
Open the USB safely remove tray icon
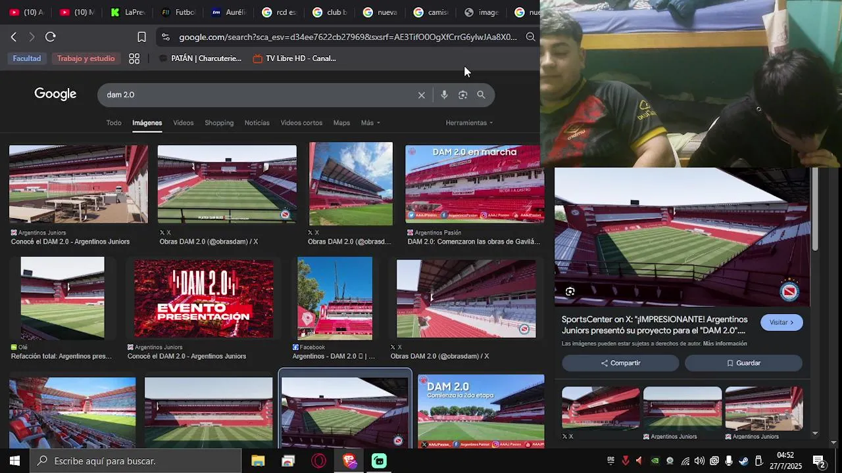758,461
